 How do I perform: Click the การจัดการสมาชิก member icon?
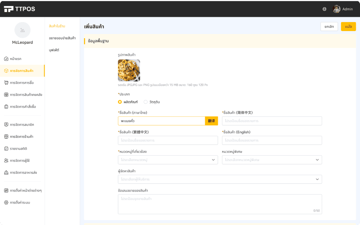6,125
